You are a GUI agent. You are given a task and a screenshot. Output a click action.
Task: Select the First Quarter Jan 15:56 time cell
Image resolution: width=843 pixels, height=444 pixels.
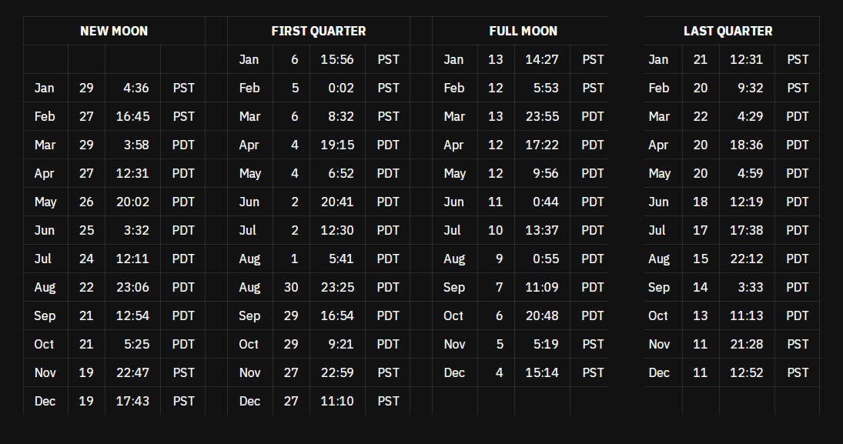(x=337, y=60)
